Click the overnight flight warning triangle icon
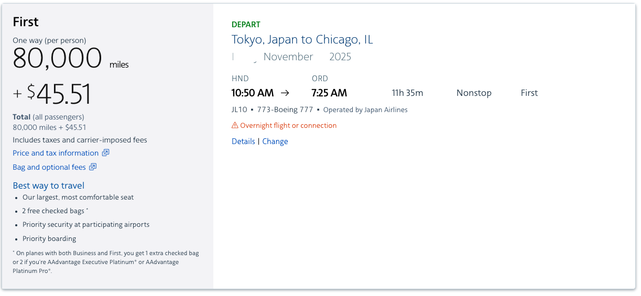This screenshot has height=296, width=641. coord(235,126)
